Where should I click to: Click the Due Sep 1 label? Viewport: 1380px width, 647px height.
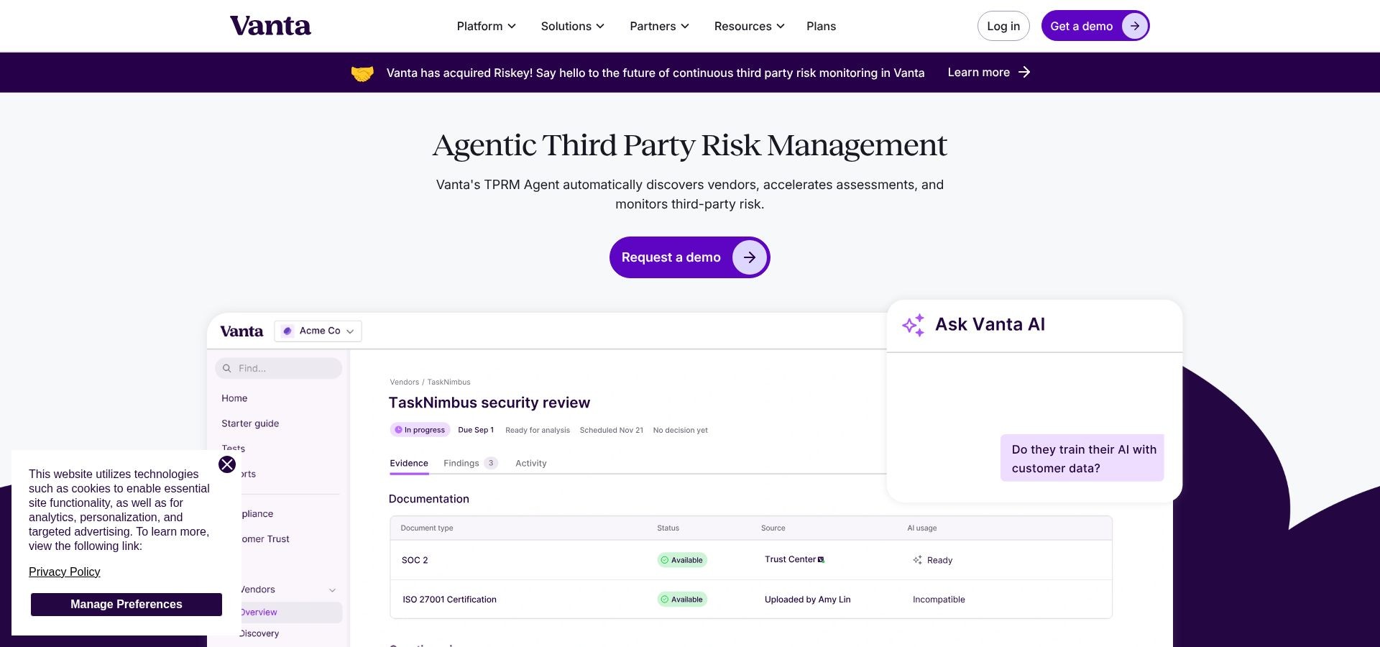476,430
